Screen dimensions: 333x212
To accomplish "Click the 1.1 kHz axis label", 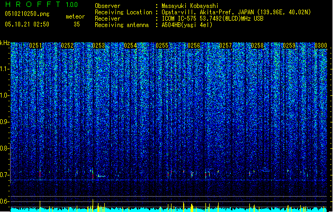I will click(x=4, y=69).
